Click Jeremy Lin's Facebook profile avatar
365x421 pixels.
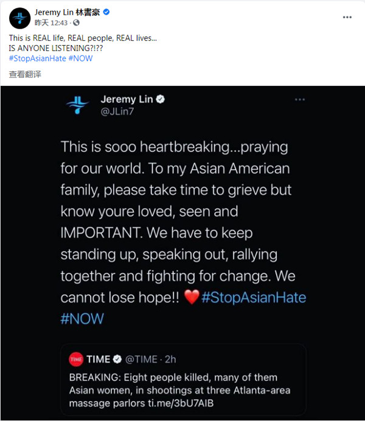pyautogui.click(x=19, y=18)
